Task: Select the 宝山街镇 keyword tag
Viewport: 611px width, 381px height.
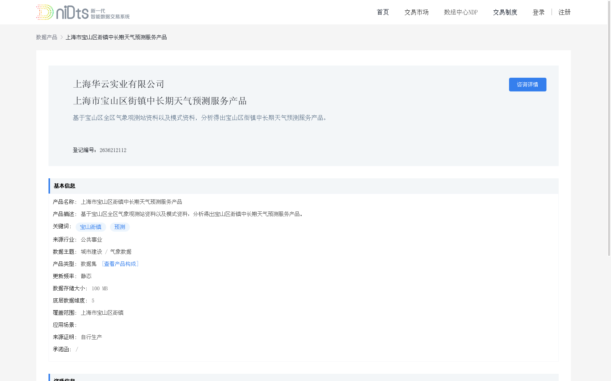Action: [91, 227]
